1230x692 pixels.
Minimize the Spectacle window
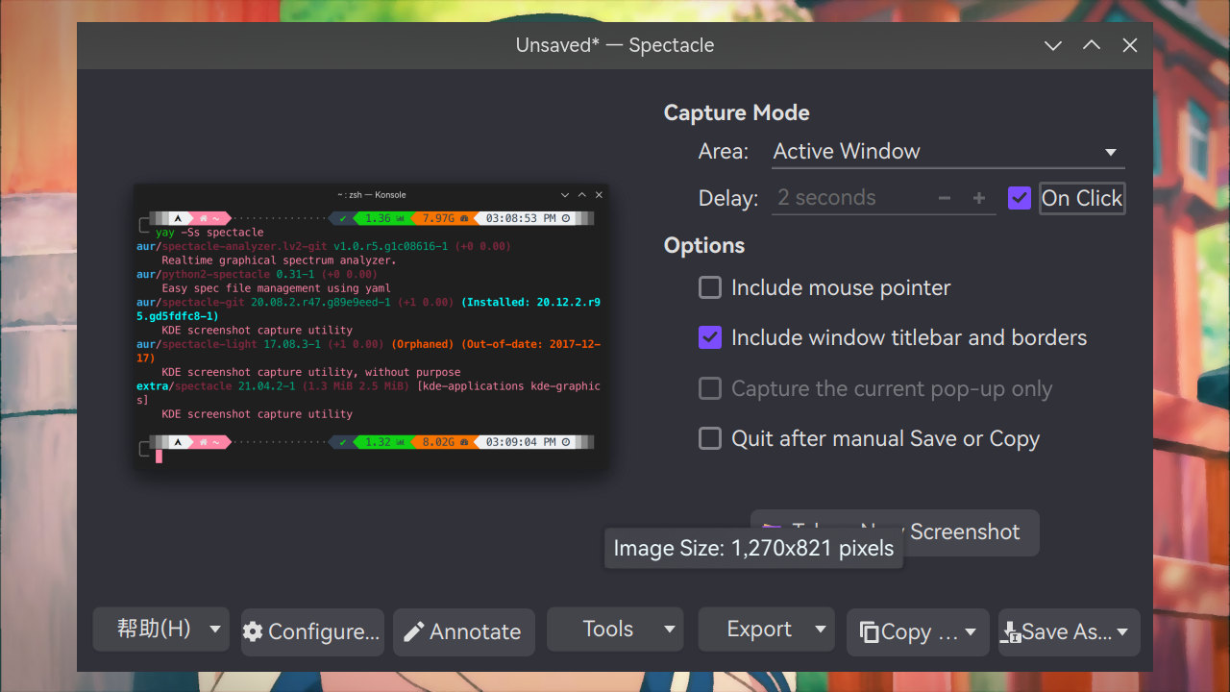coord(1053,45)
